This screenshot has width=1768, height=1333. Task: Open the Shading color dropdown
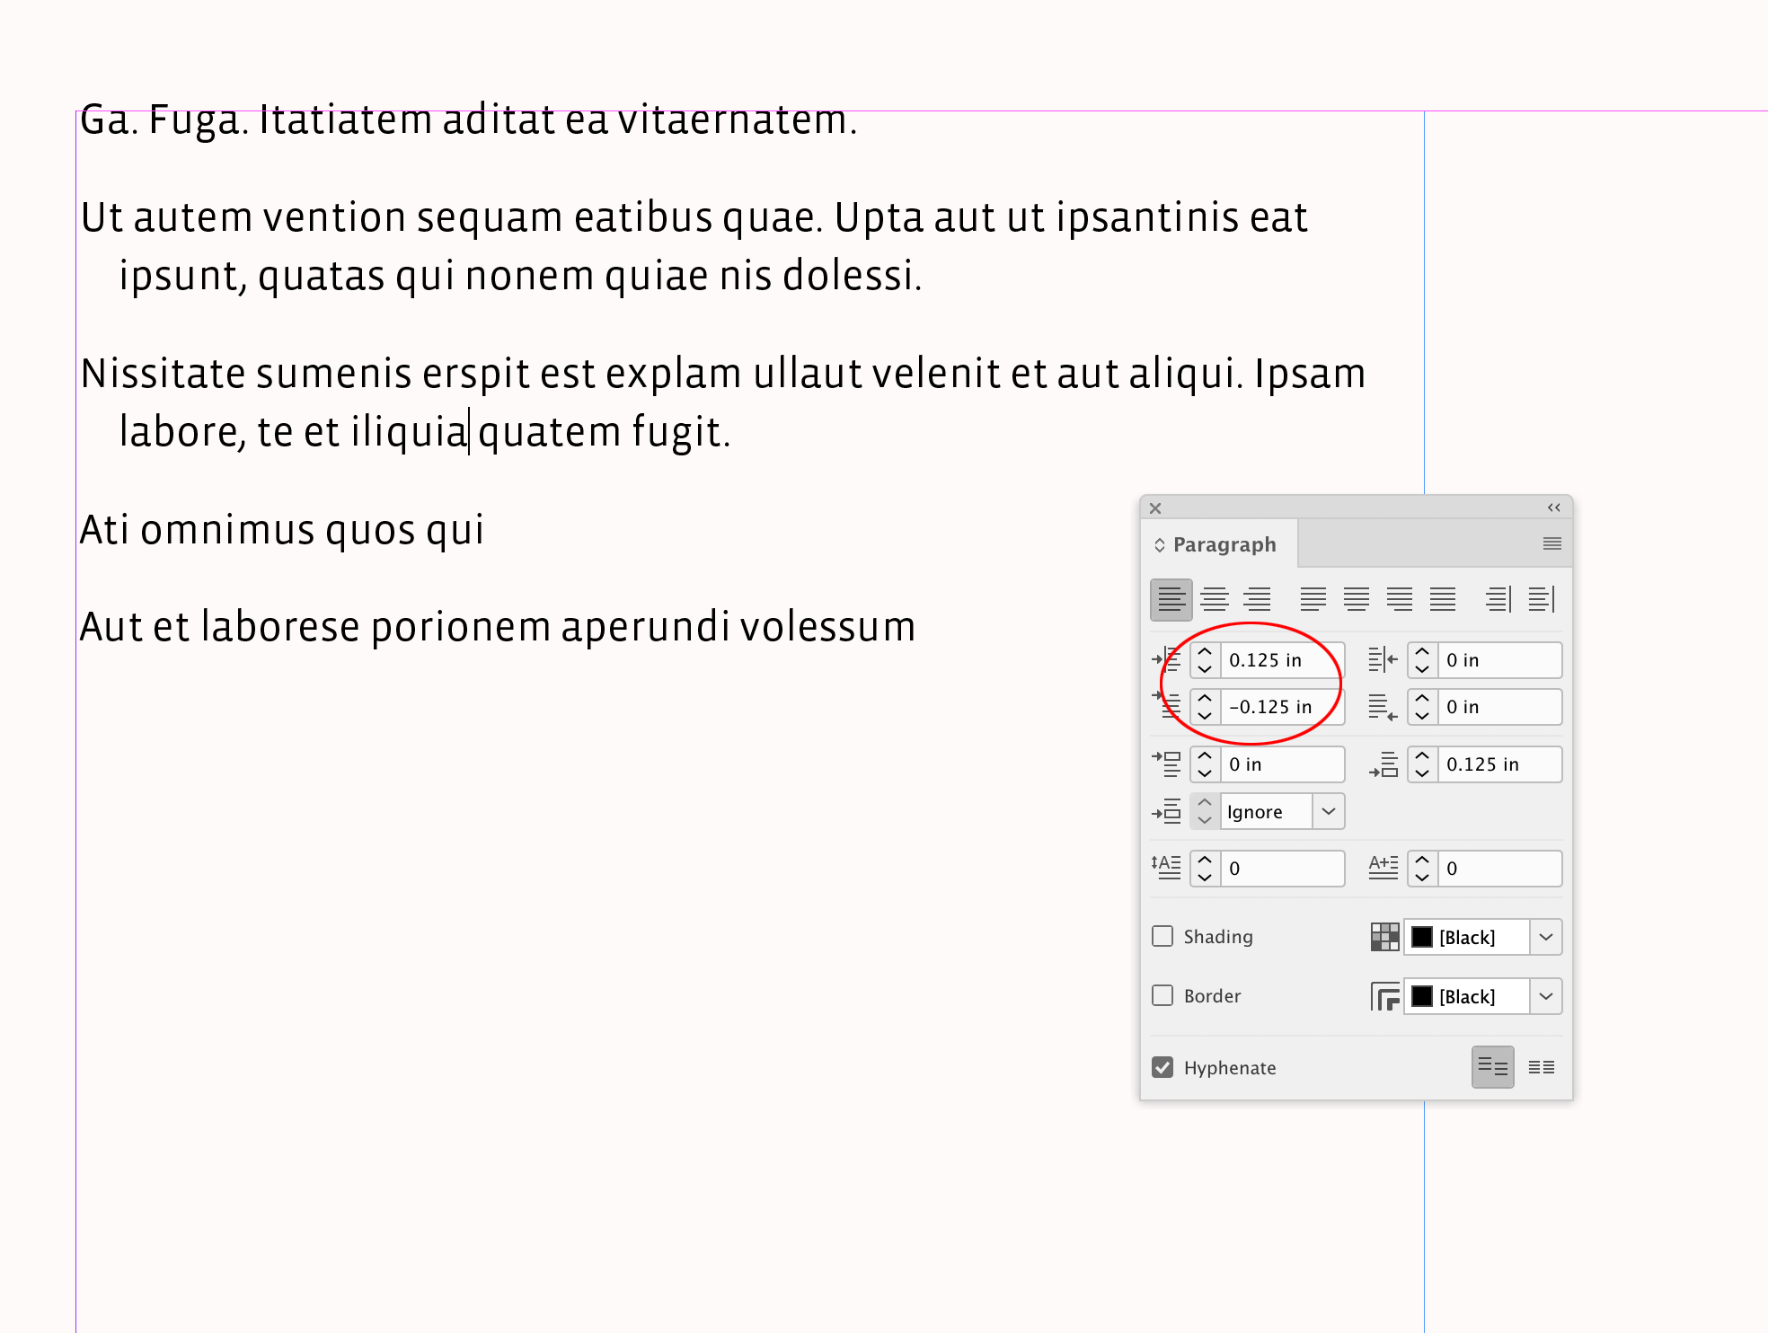coord(1547,936)
